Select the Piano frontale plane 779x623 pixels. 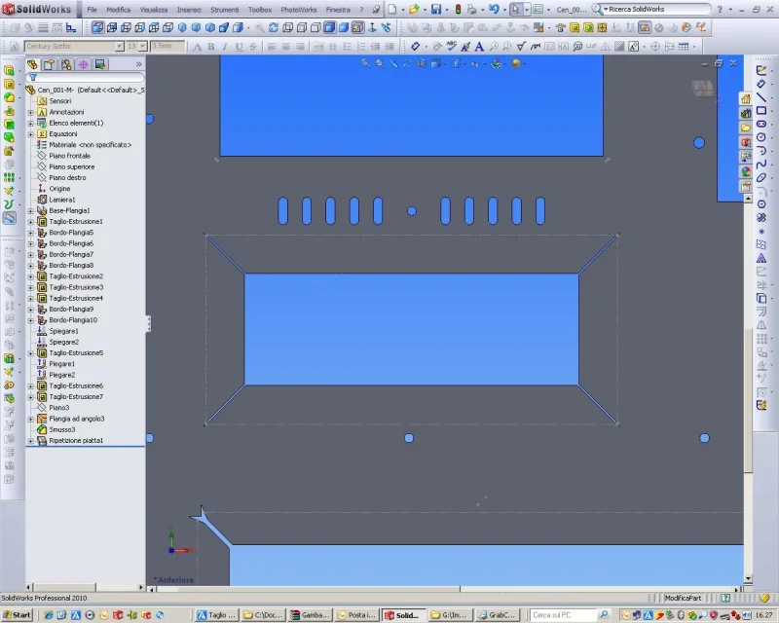[69, 156]
